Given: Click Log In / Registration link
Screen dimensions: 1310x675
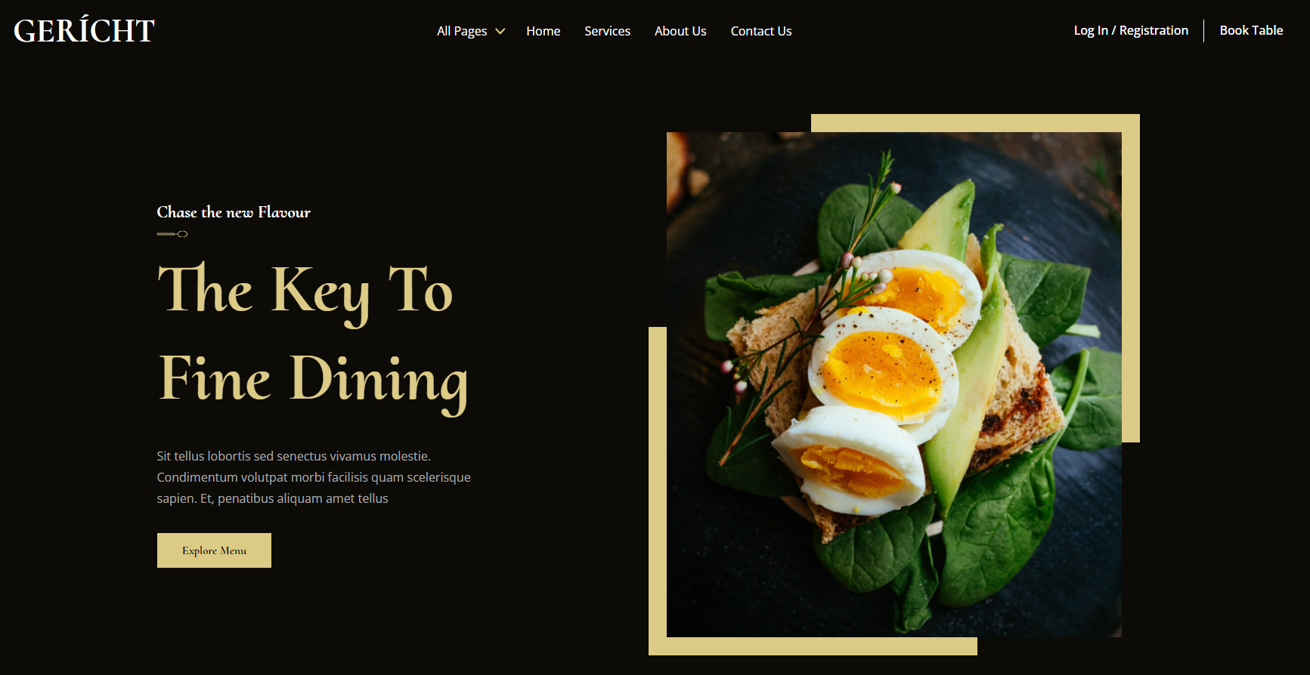Looking at the screenshot, I should click(x=1131, y=30).
